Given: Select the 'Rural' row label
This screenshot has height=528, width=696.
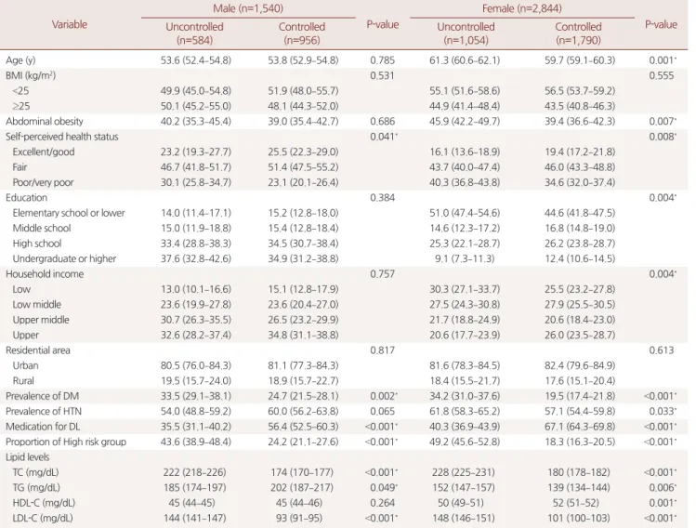Looking at the screenshot, I should point(23,381).
